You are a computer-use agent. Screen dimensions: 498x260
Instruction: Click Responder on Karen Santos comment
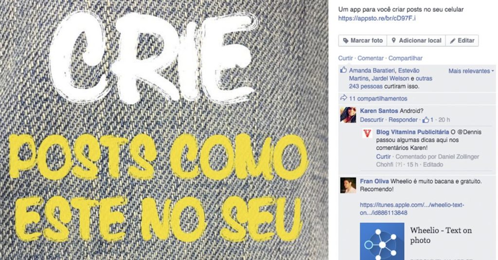click(x=403, y=120)
